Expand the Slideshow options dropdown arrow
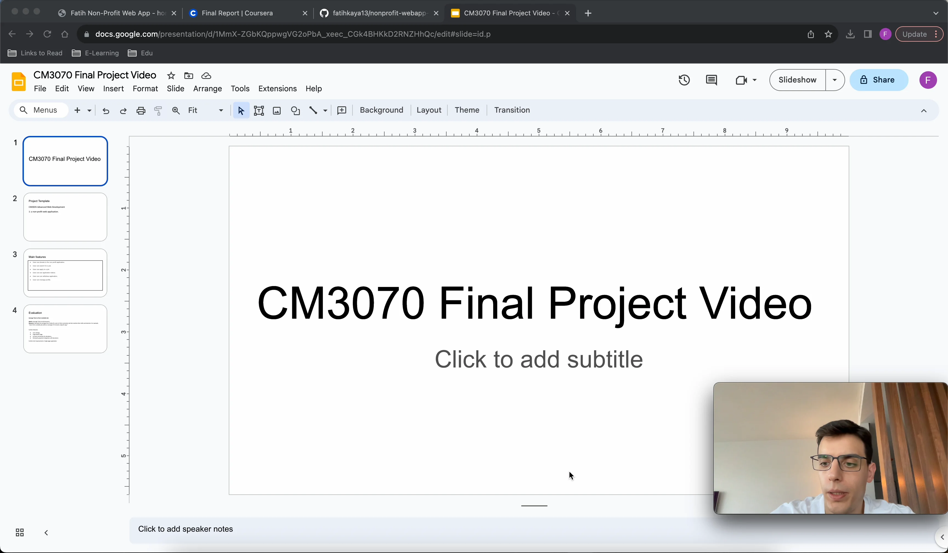948x553 pixels. [x=834, y=80]
